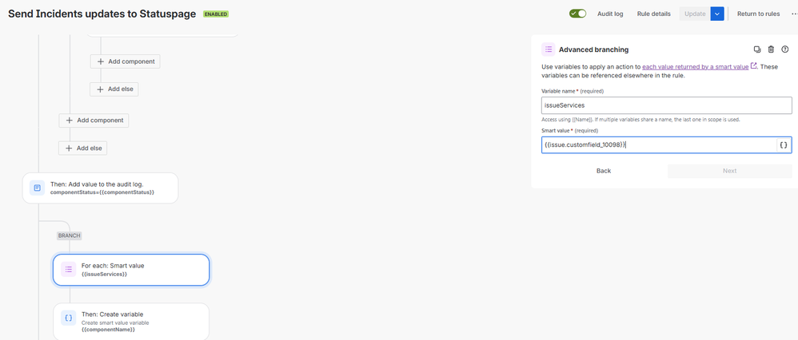Click the BRANCH label
The image size is (798, 340).
(x=70, y=235)
